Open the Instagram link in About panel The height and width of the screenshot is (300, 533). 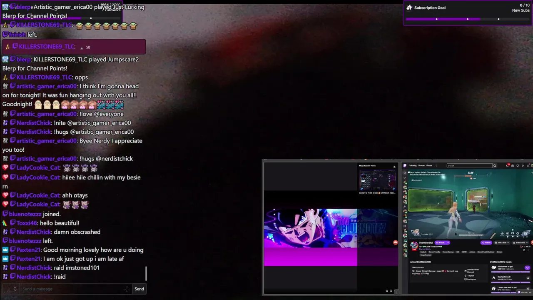[470, 279]
